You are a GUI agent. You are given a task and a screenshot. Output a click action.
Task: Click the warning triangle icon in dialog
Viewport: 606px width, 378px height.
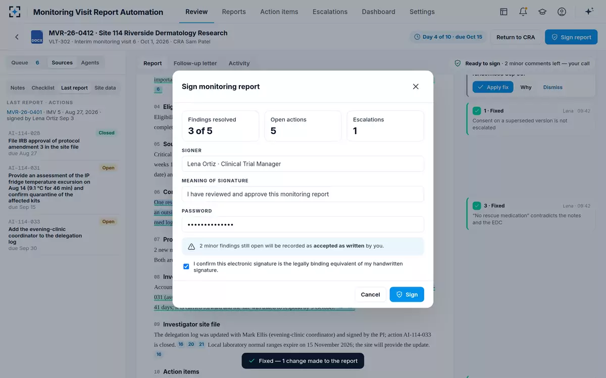click(191, 246)
